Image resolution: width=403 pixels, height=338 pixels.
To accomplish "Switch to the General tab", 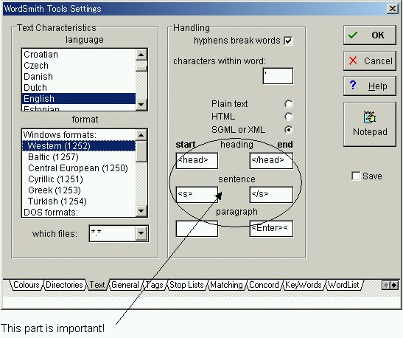I will (125, 285).
